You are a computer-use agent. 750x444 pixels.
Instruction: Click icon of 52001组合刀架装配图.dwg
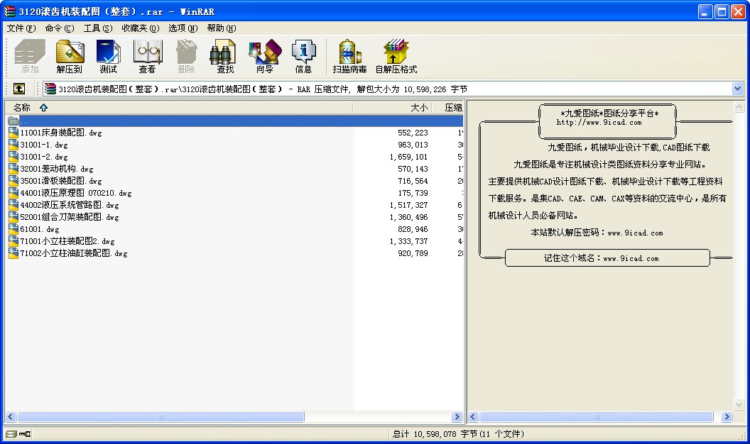click(x=13, y=217)
